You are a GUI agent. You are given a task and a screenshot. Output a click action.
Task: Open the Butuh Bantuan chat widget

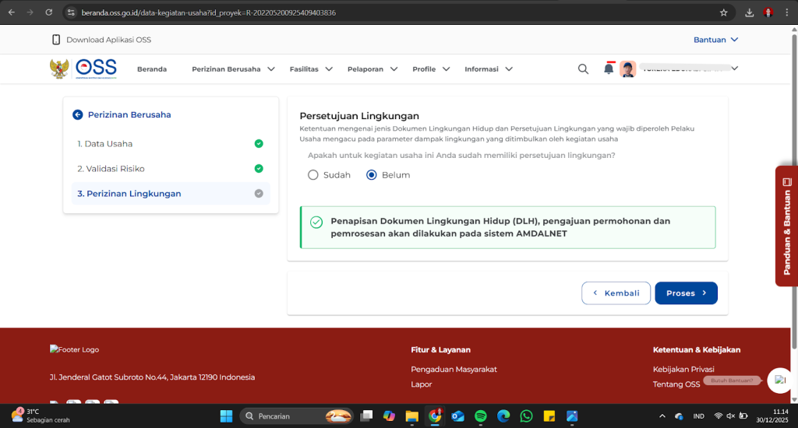pyautogui.click(x=779, y=381)
